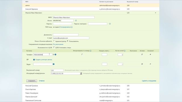This screenshot has height=102, width=182.
Task: Click the n_ermakov@sveat.mangosip.ru contact
Action: click(110, 86)
